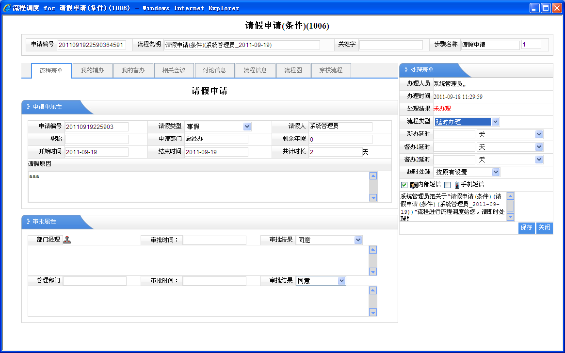Screen dimensions: 565x353
Task: Click into the 关键字 input field
Action: (391, 45)
